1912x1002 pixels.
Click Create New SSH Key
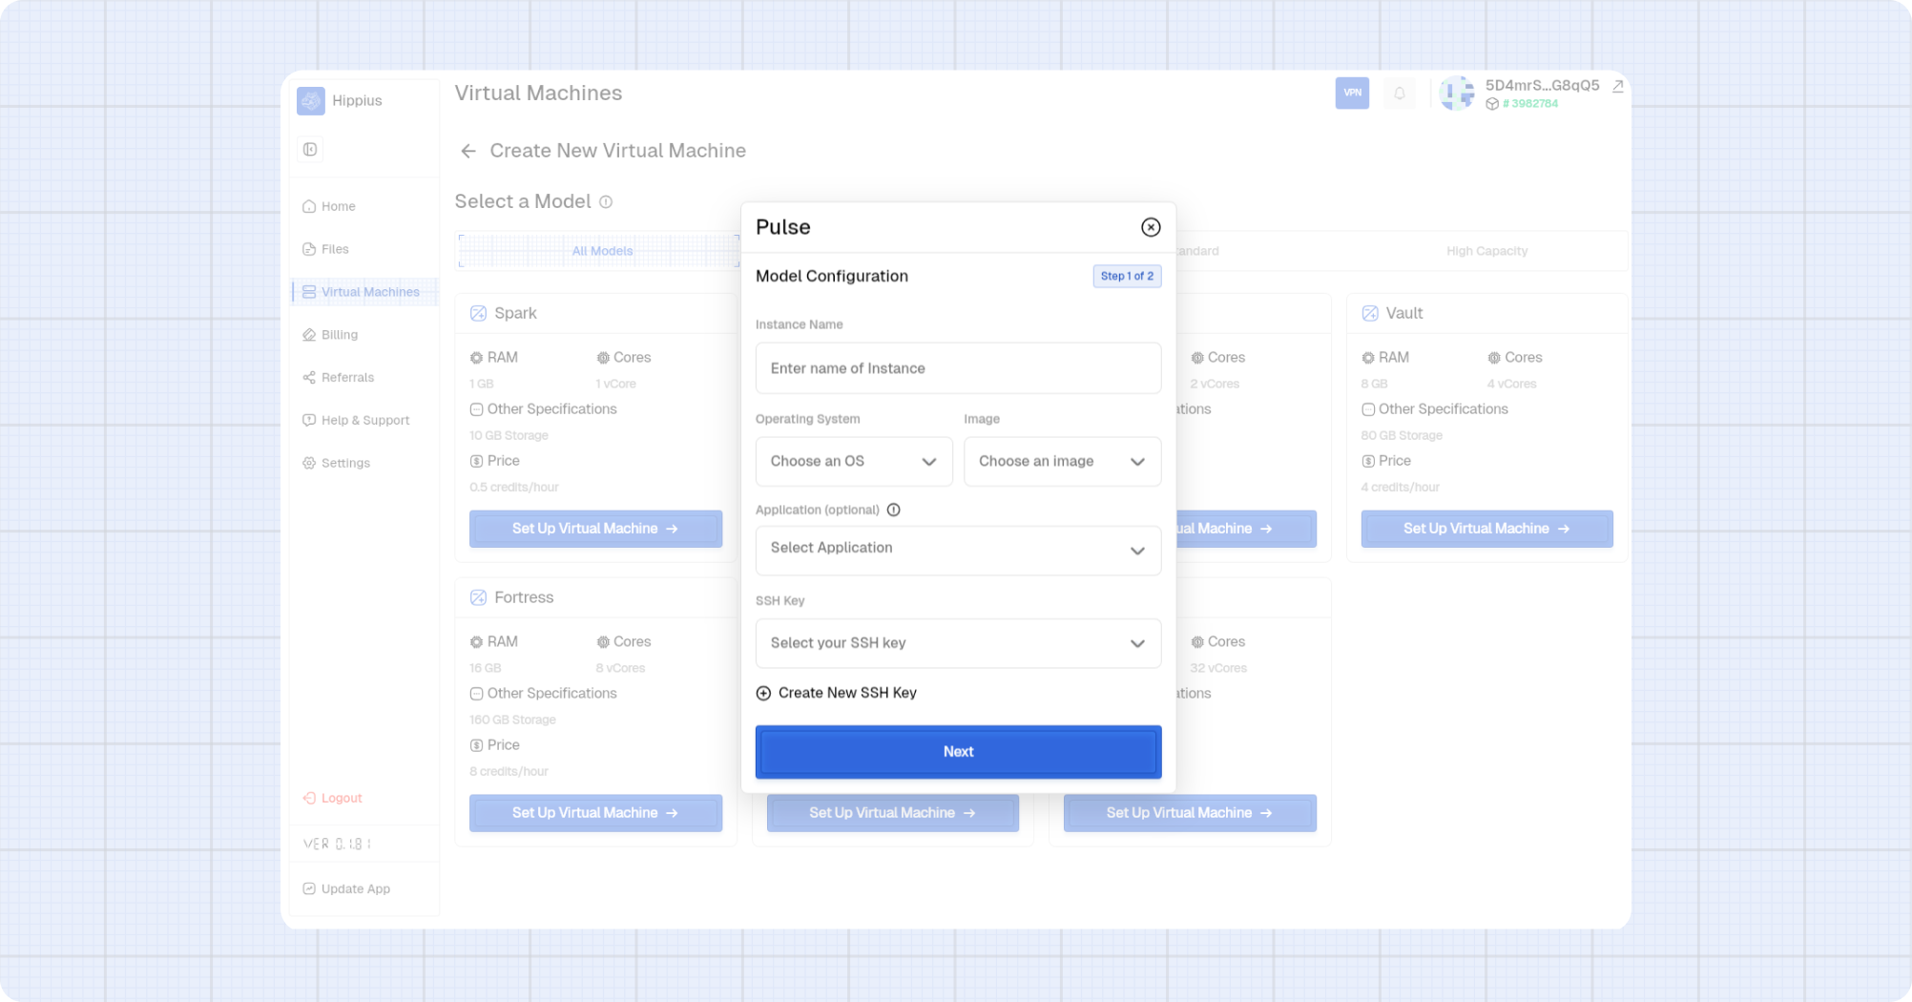pos(836,692)
